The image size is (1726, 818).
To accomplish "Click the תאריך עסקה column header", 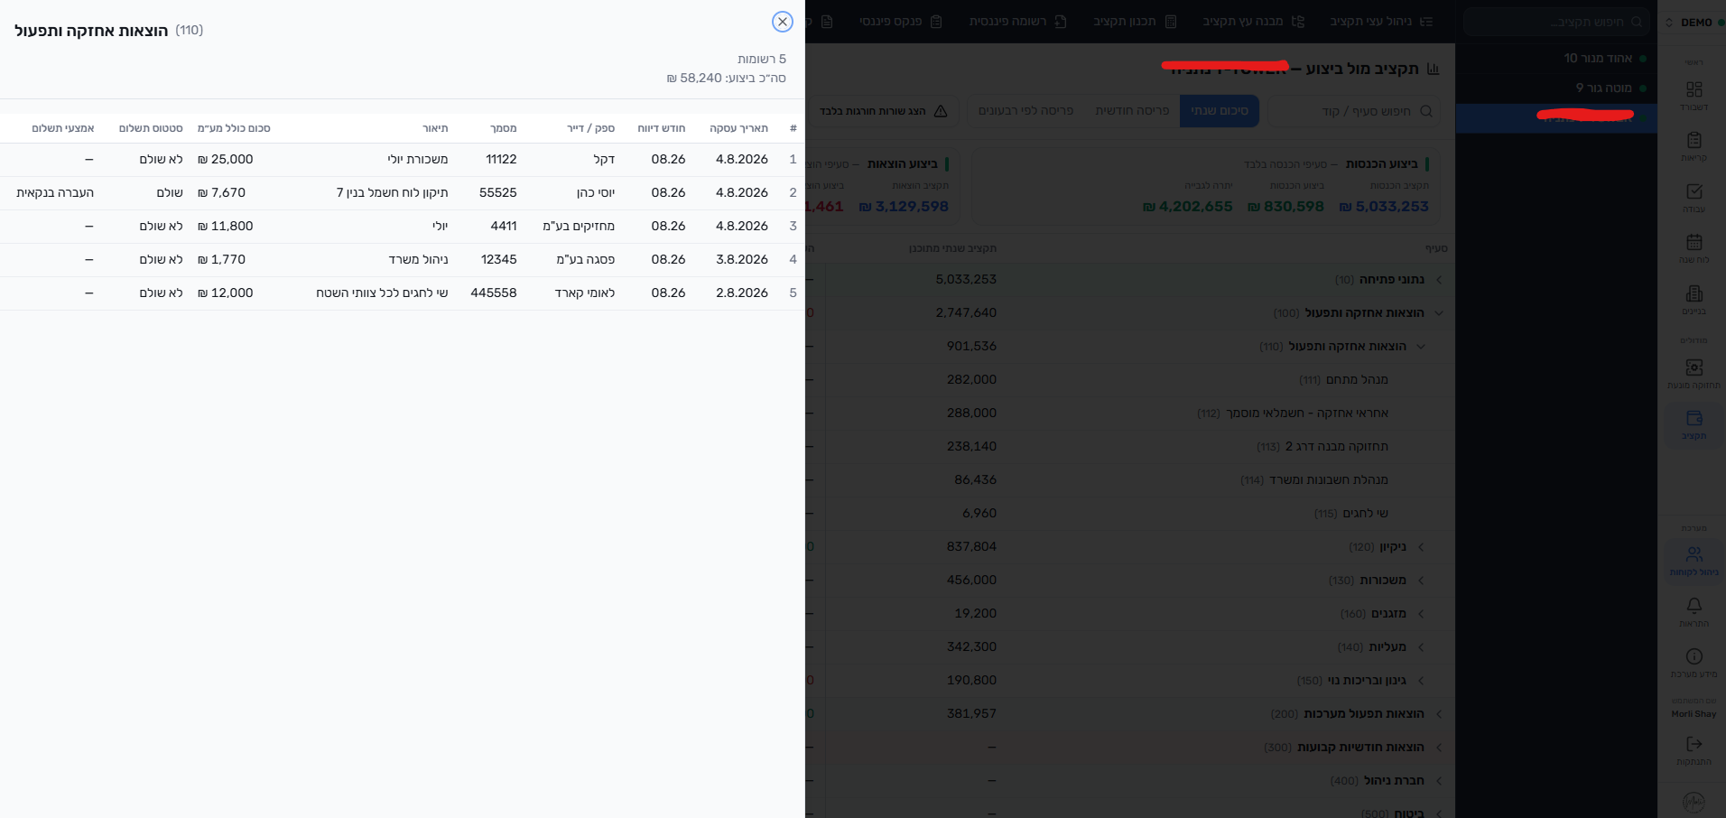I will [x=738, y=128].
